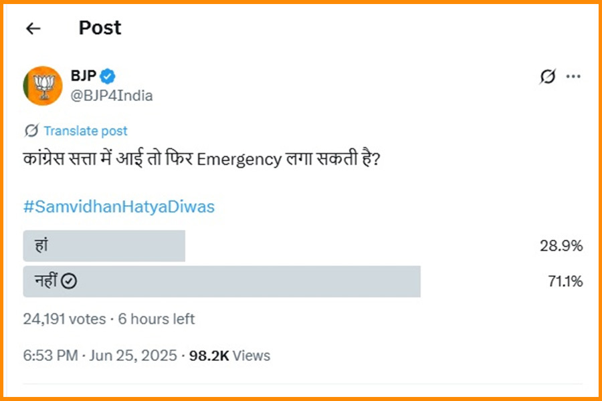
Task: Click the 28.9% poll result
Action: click(x=561, y=246)
